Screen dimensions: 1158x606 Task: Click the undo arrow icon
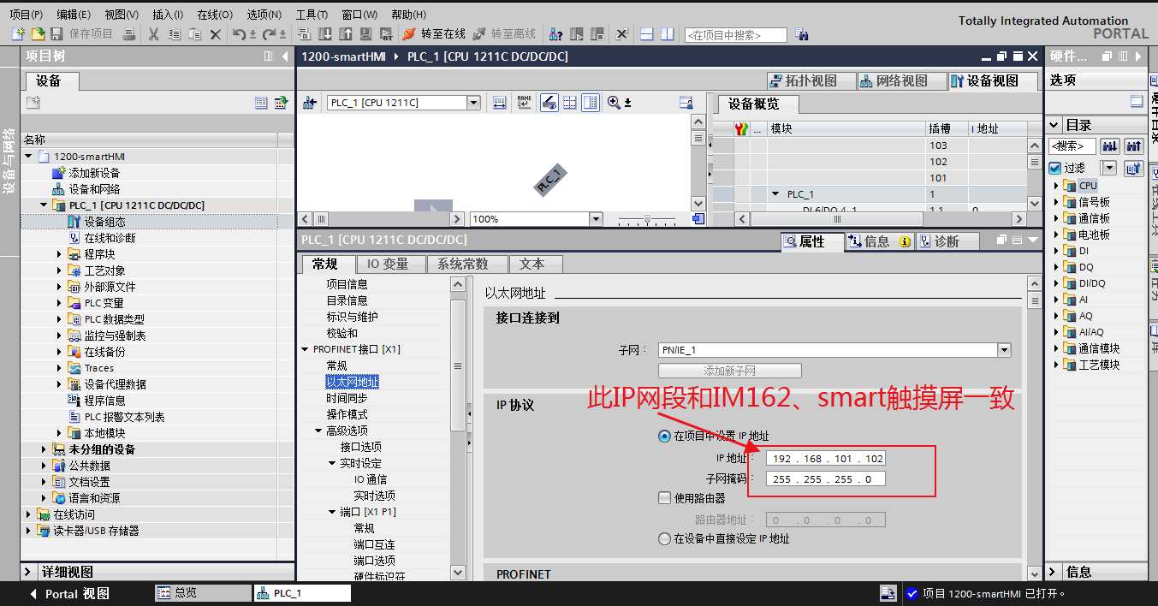239,34
